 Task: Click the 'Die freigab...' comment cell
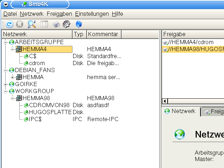click(103, 63)
